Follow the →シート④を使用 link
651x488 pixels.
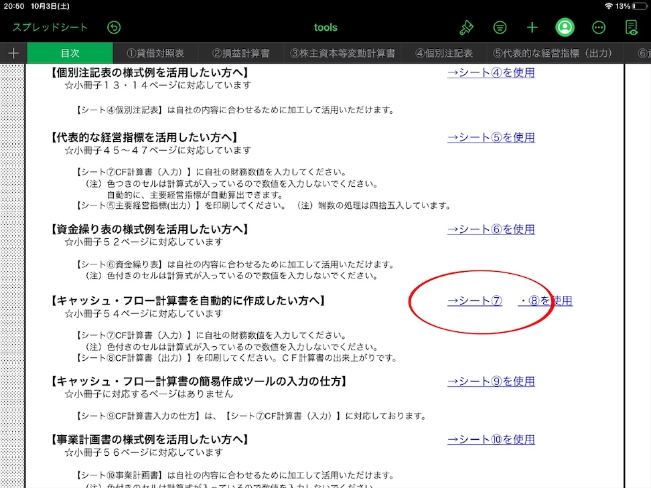tap(491, 72)
